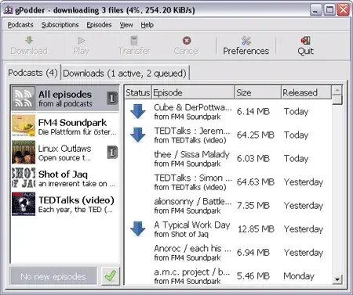Viewport: 353px width, 295px height.
Task: Open the Help menu
Action: tap(147, 25)
